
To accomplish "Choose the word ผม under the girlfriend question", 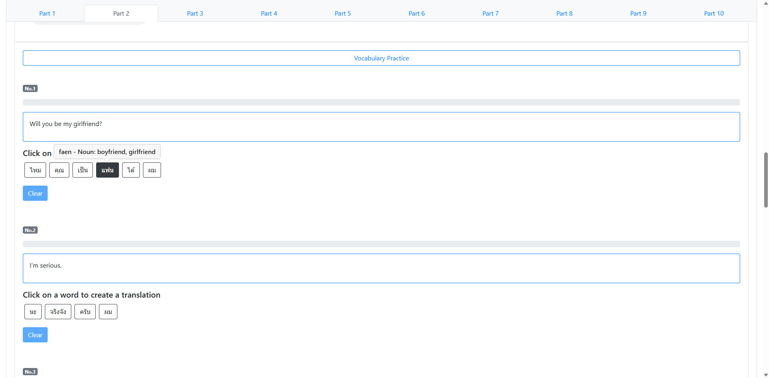I will click(152, 170).
